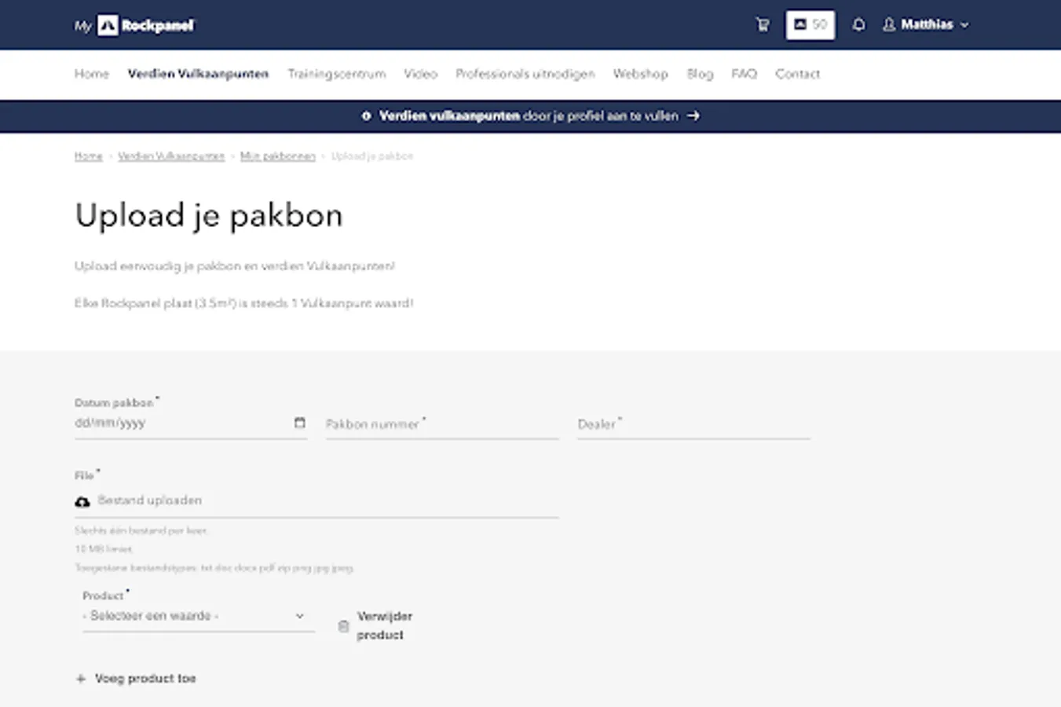The image size is (1061, 707).
Task: Click the My Rockpanel logo
Action: (x=134, y=25)
